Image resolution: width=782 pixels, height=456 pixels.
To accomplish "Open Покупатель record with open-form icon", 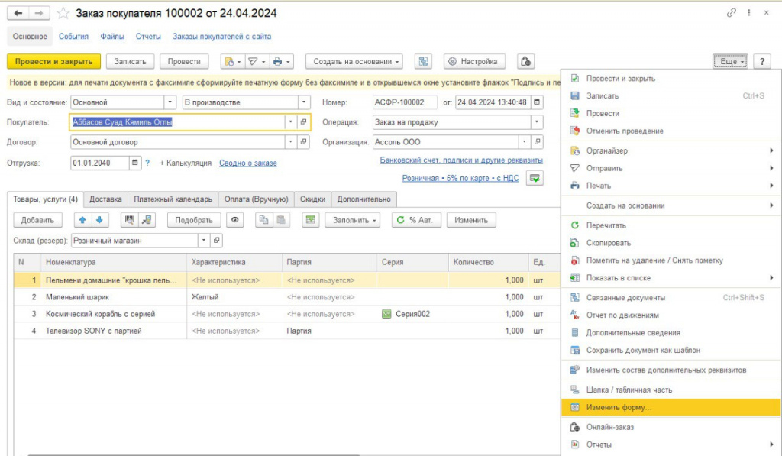I will coord(303,122).
